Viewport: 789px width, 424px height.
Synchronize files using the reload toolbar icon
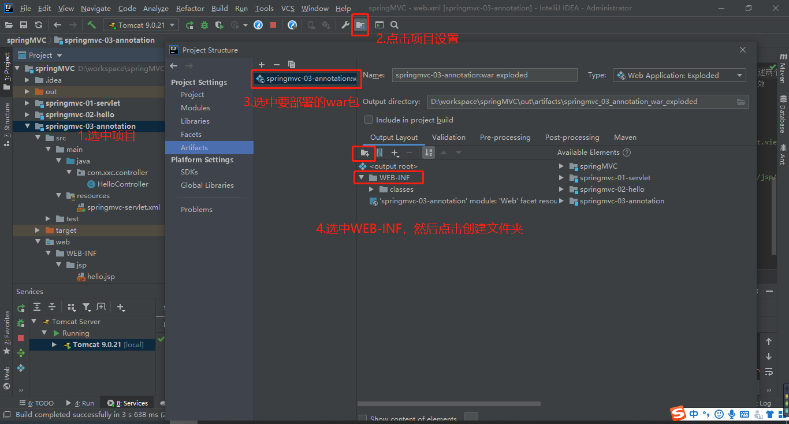coord(39,25)
